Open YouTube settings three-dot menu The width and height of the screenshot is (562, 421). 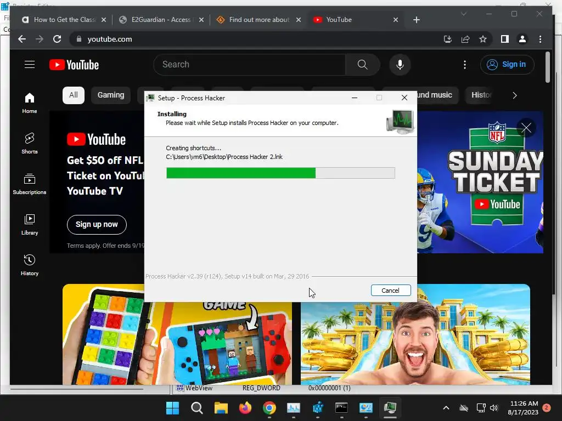[x=464, y=65]
